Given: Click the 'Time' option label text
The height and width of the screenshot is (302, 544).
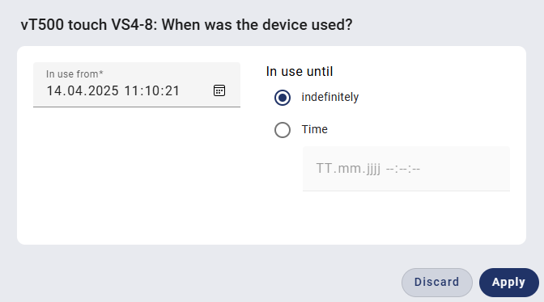Looking at the screenshot, I should click(314, 129).
